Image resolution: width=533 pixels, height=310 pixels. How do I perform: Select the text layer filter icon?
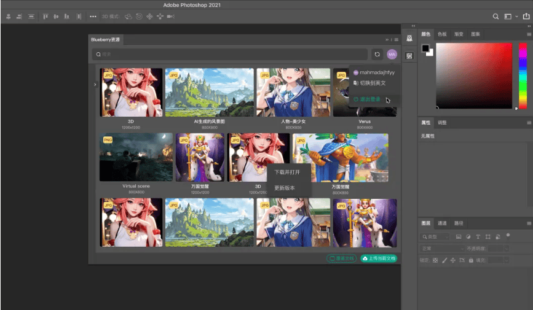(478, 237)
